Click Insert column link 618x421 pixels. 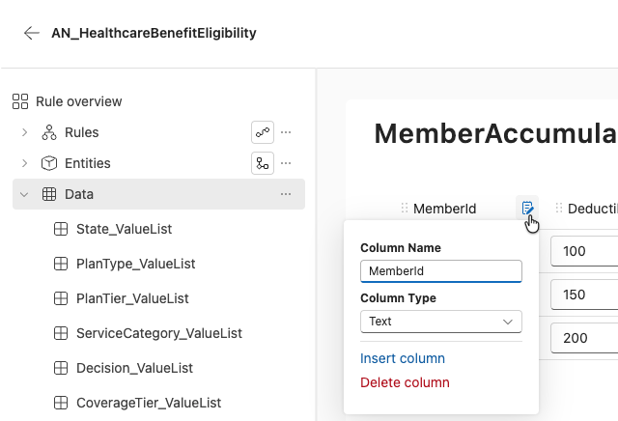403,358
